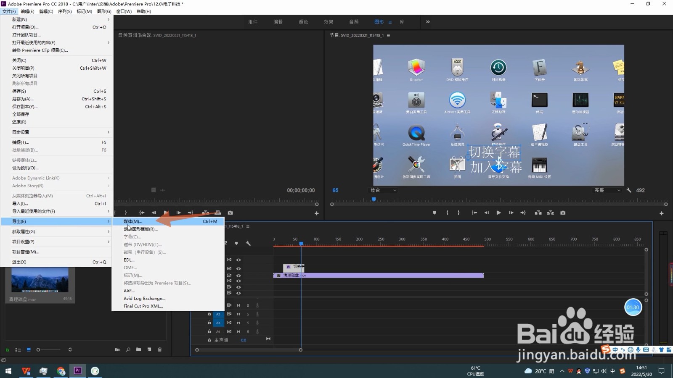Switch Project panel to list view
The image size is (673, 378).
point(18,349)
